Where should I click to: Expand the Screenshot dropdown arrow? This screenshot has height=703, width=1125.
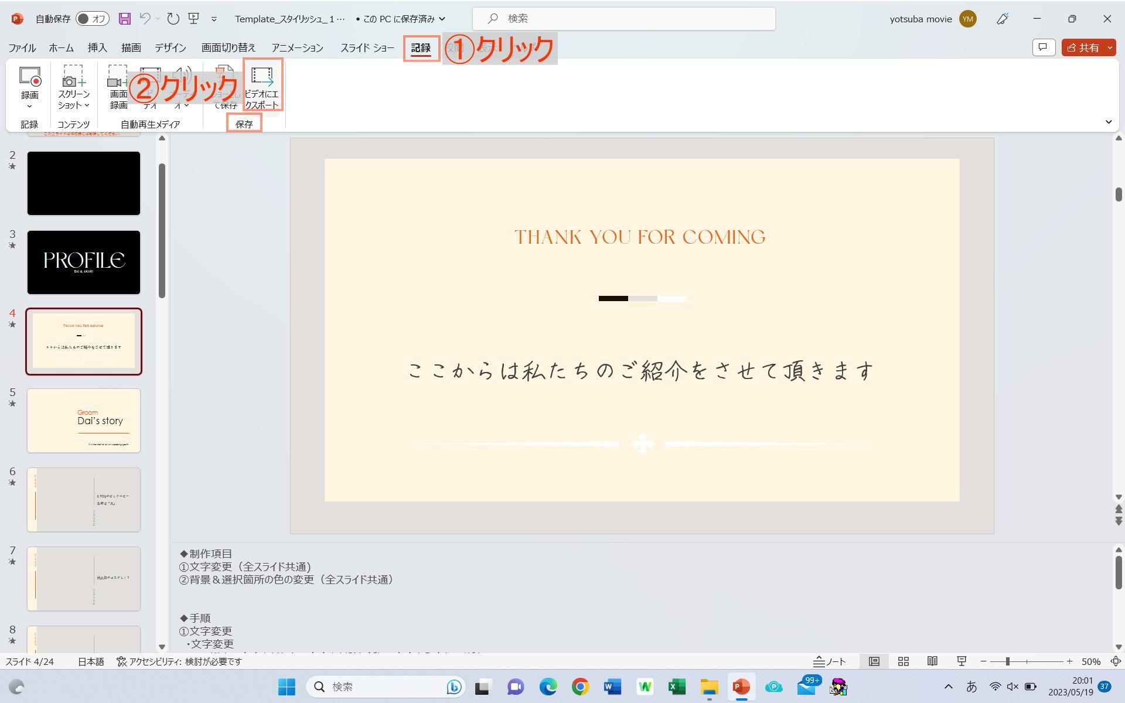87,105
